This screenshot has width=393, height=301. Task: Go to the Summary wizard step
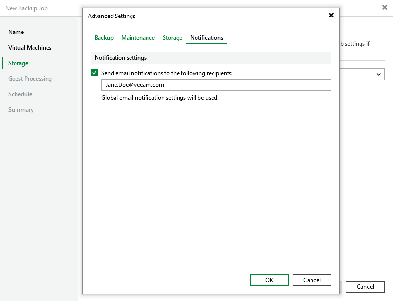(21, 110)
